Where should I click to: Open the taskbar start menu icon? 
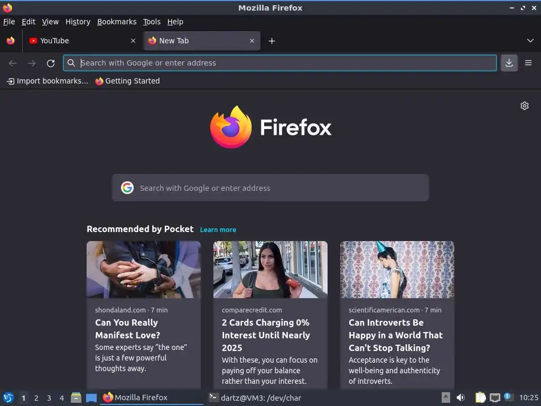[x=8, y=398]
